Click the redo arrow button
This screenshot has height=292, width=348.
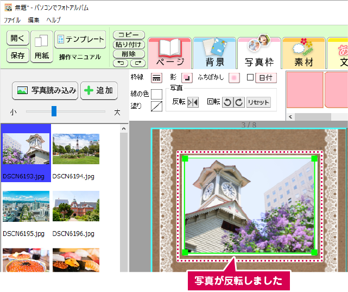point(138,63)
